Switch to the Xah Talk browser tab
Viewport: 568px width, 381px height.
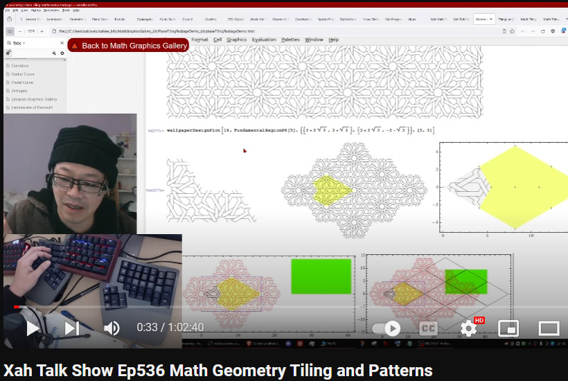coord(461,19)
